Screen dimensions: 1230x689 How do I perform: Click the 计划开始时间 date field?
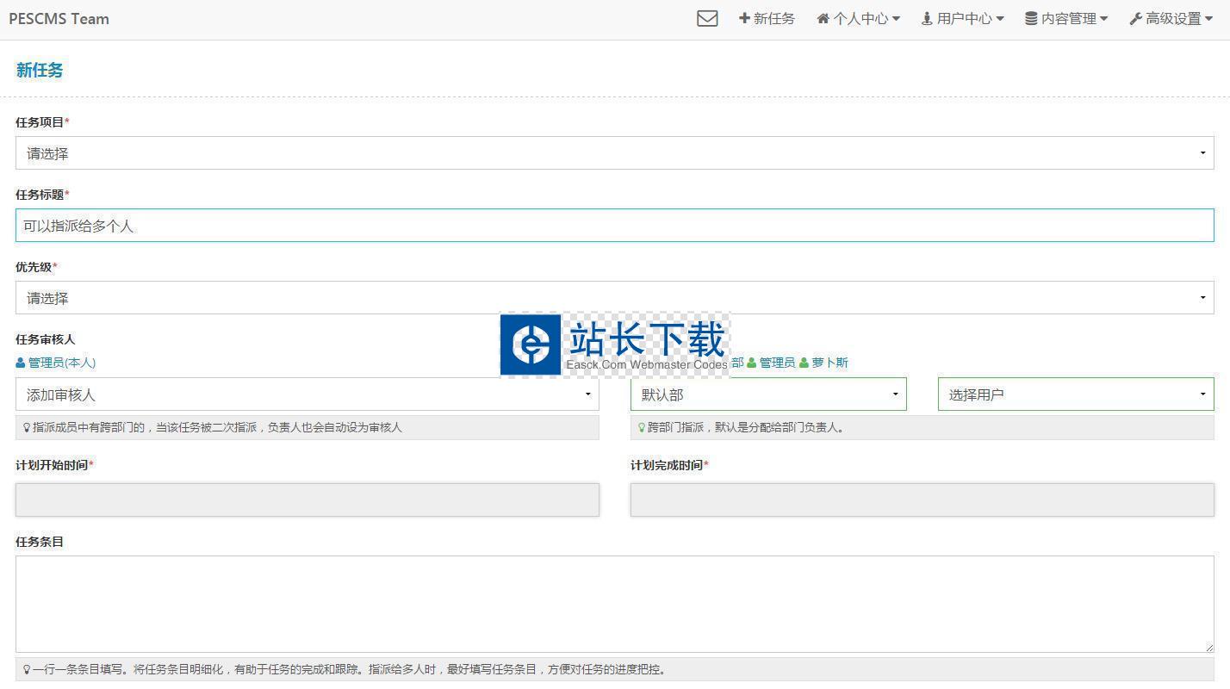click(307, 500)
